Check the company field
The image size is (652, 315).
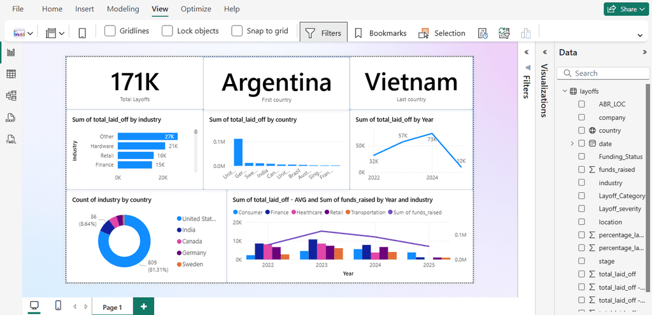[x=581, y=118]
